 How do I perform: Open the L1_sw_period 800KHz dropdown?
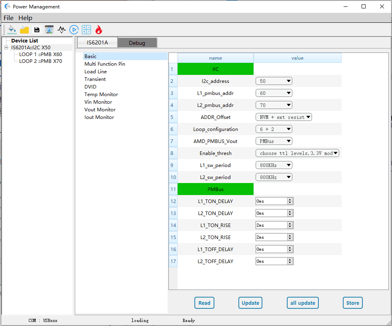(274, 165)
